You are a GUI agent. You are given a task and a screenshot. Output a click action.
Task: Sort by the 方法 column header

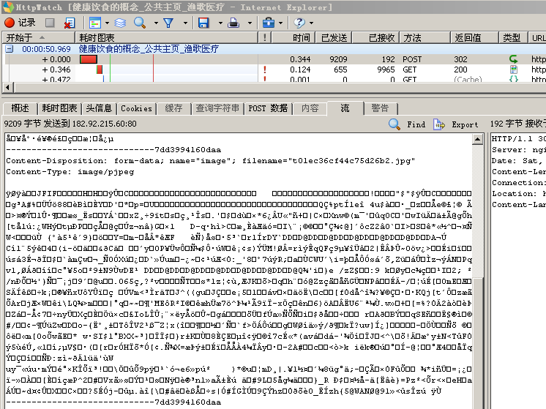[425, 37]
